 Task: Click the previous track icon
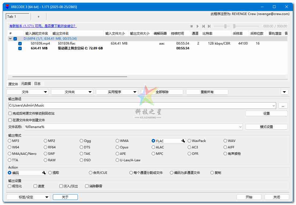tap(203, 26)
